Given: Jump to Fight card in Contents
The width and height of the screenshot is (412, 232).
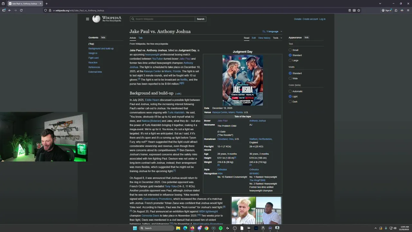Looking at the screenshot, I should pyautogui.click(x=93, y=58).
